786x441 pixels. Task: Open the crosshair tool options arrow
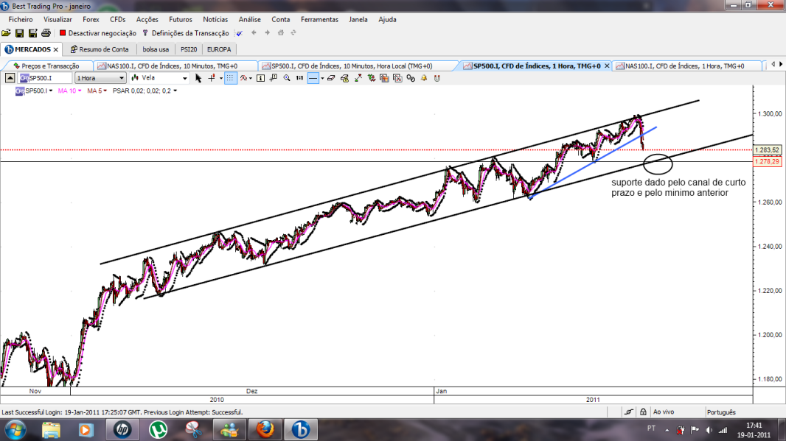(221, 78)
